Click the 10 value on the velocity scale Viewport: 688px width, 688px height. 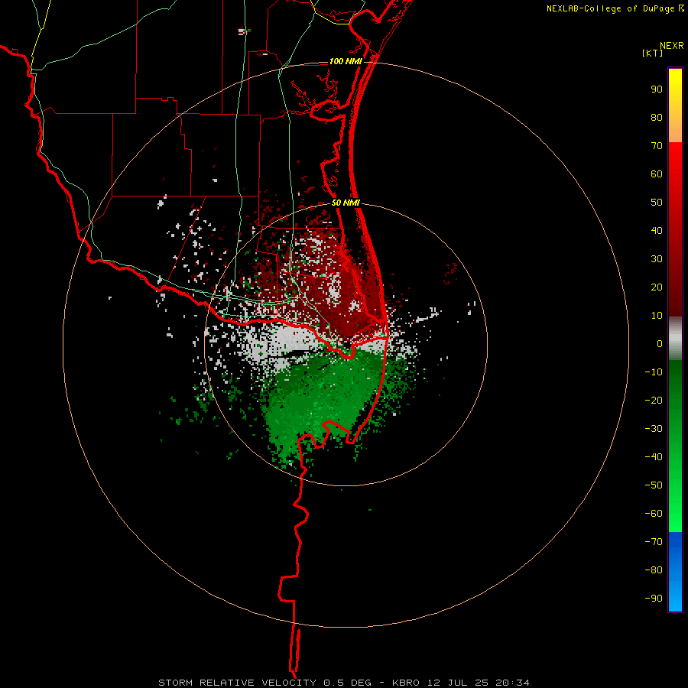657,316
